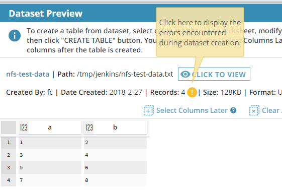
Task: Open the help question mark icon
Action: (233, 110)
